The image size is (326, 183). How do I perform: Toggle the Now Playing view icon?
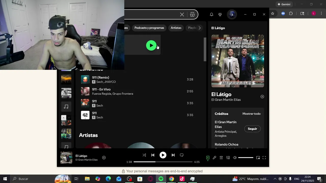[x=208, y=158]
